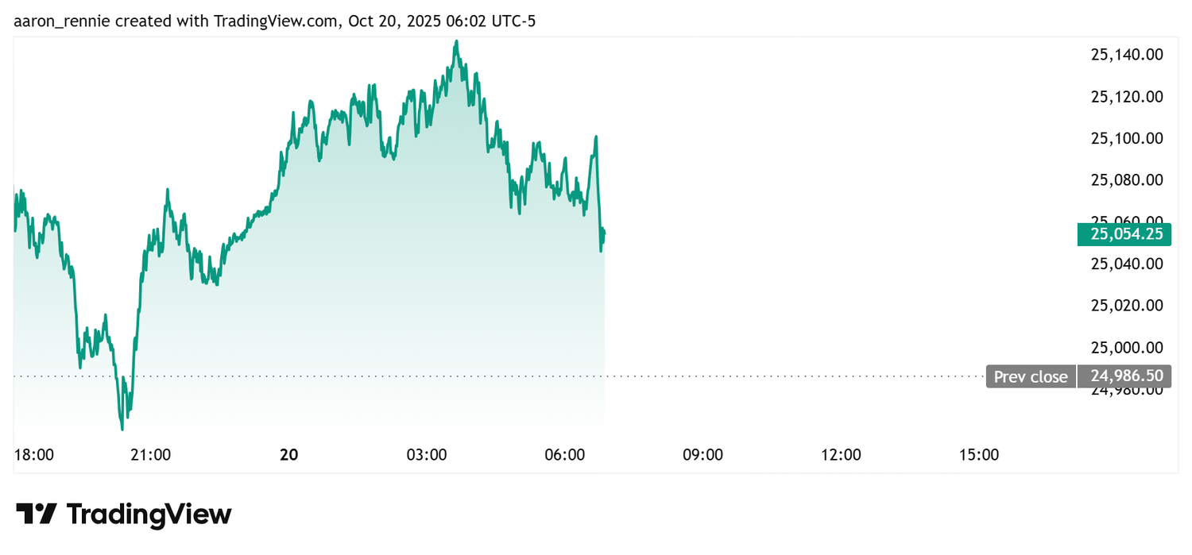This screenshot has height=555, width=1192.
Task: Click the 25,080.00 price axis label
Action: tap(1127, 180)
